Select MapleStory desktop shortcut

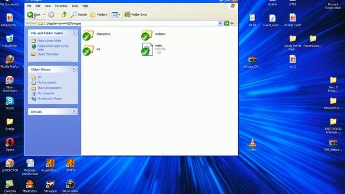30,186
